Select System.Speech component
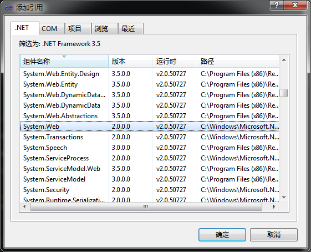 tap(150, 148)
